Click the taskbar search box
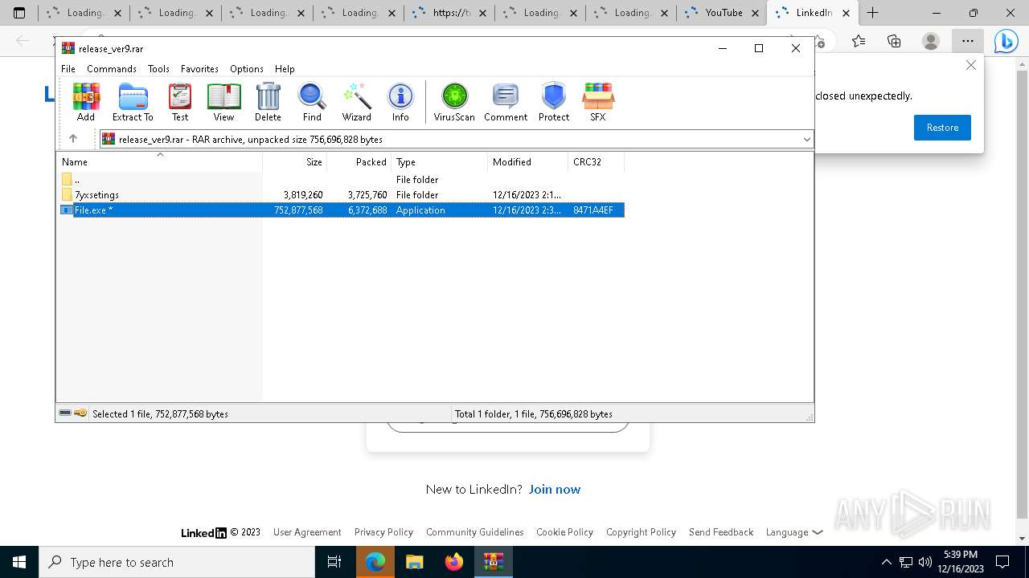Image resolution: width=1029 pixels, height=578 pixels. (x=177, y=562)
